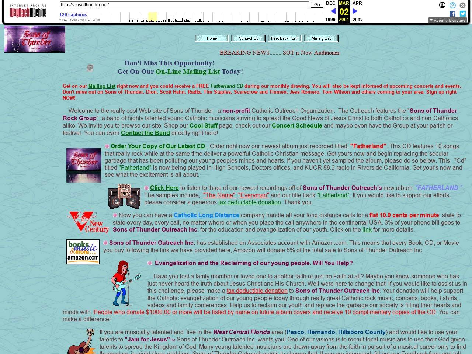Expand the About this capture panel
Image resolution: width=472 pixels, height=354 pixels.
point(447,20)
